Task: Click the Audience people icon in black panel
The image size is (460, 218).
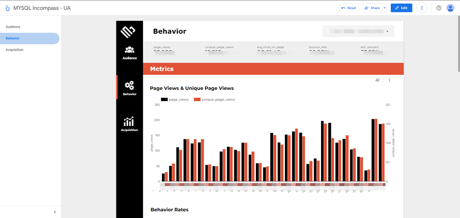Action: pyautogui.click(x=129, y=50)
